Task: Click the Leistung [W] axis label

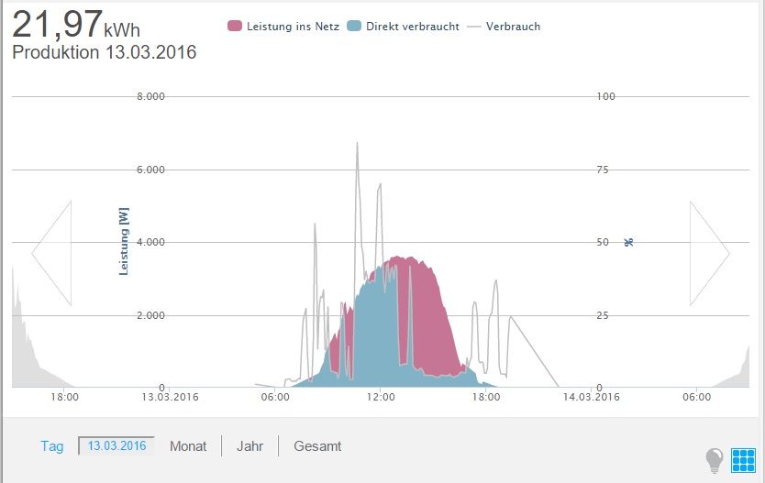Action: [124, 242]
